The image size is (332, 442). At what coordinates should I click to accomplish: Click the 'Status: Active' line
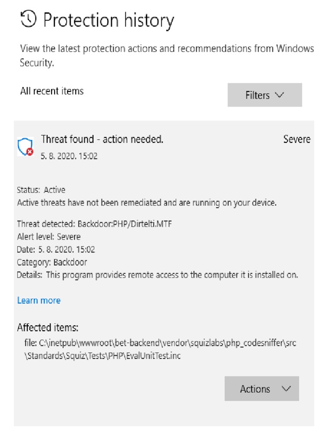click(x=41, y=190)
